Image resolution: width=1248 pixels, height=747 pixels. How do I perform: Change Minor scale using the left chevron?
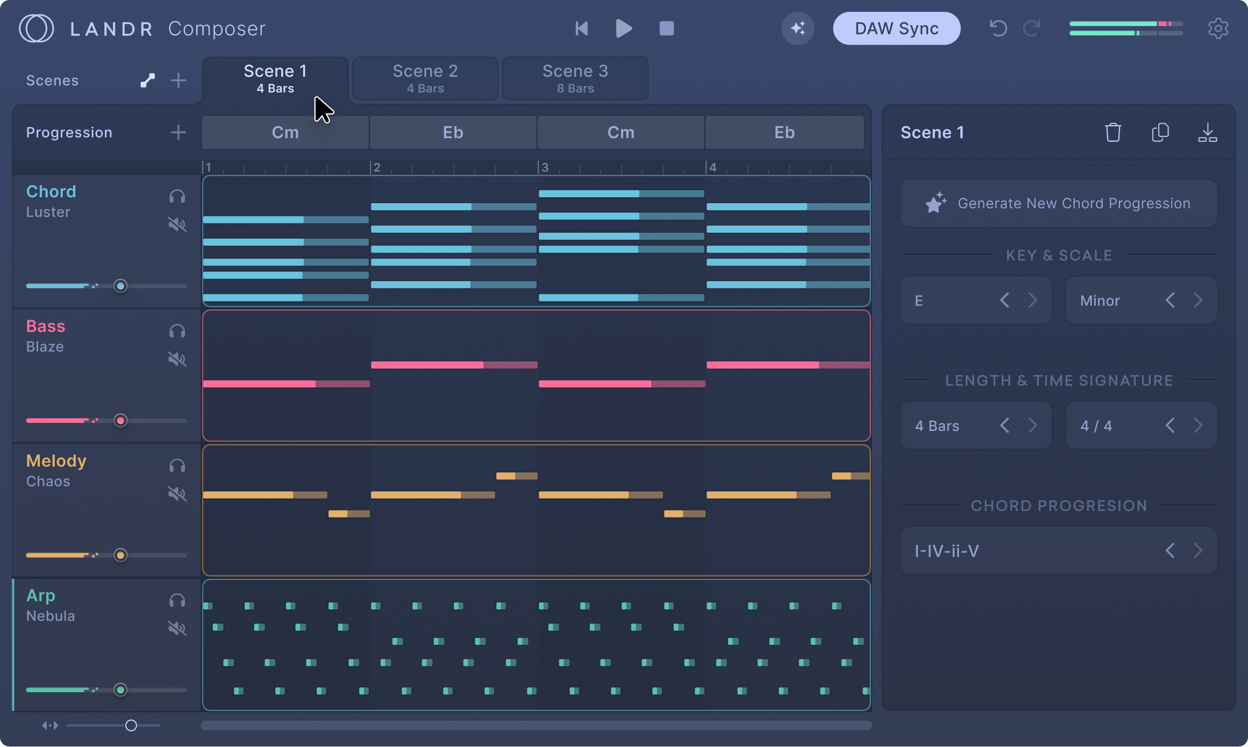click(x=1170, y=300)
